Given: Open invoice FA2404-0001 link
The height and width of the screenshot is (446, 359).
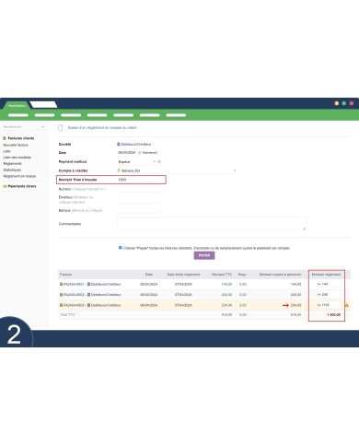Looking at the screenshot, I should (x=74, y=284).
